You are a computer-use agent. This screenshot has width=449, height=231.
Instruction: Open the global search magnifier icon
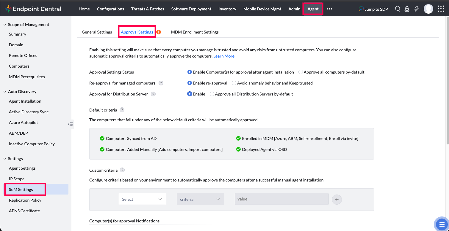(398, 9)
